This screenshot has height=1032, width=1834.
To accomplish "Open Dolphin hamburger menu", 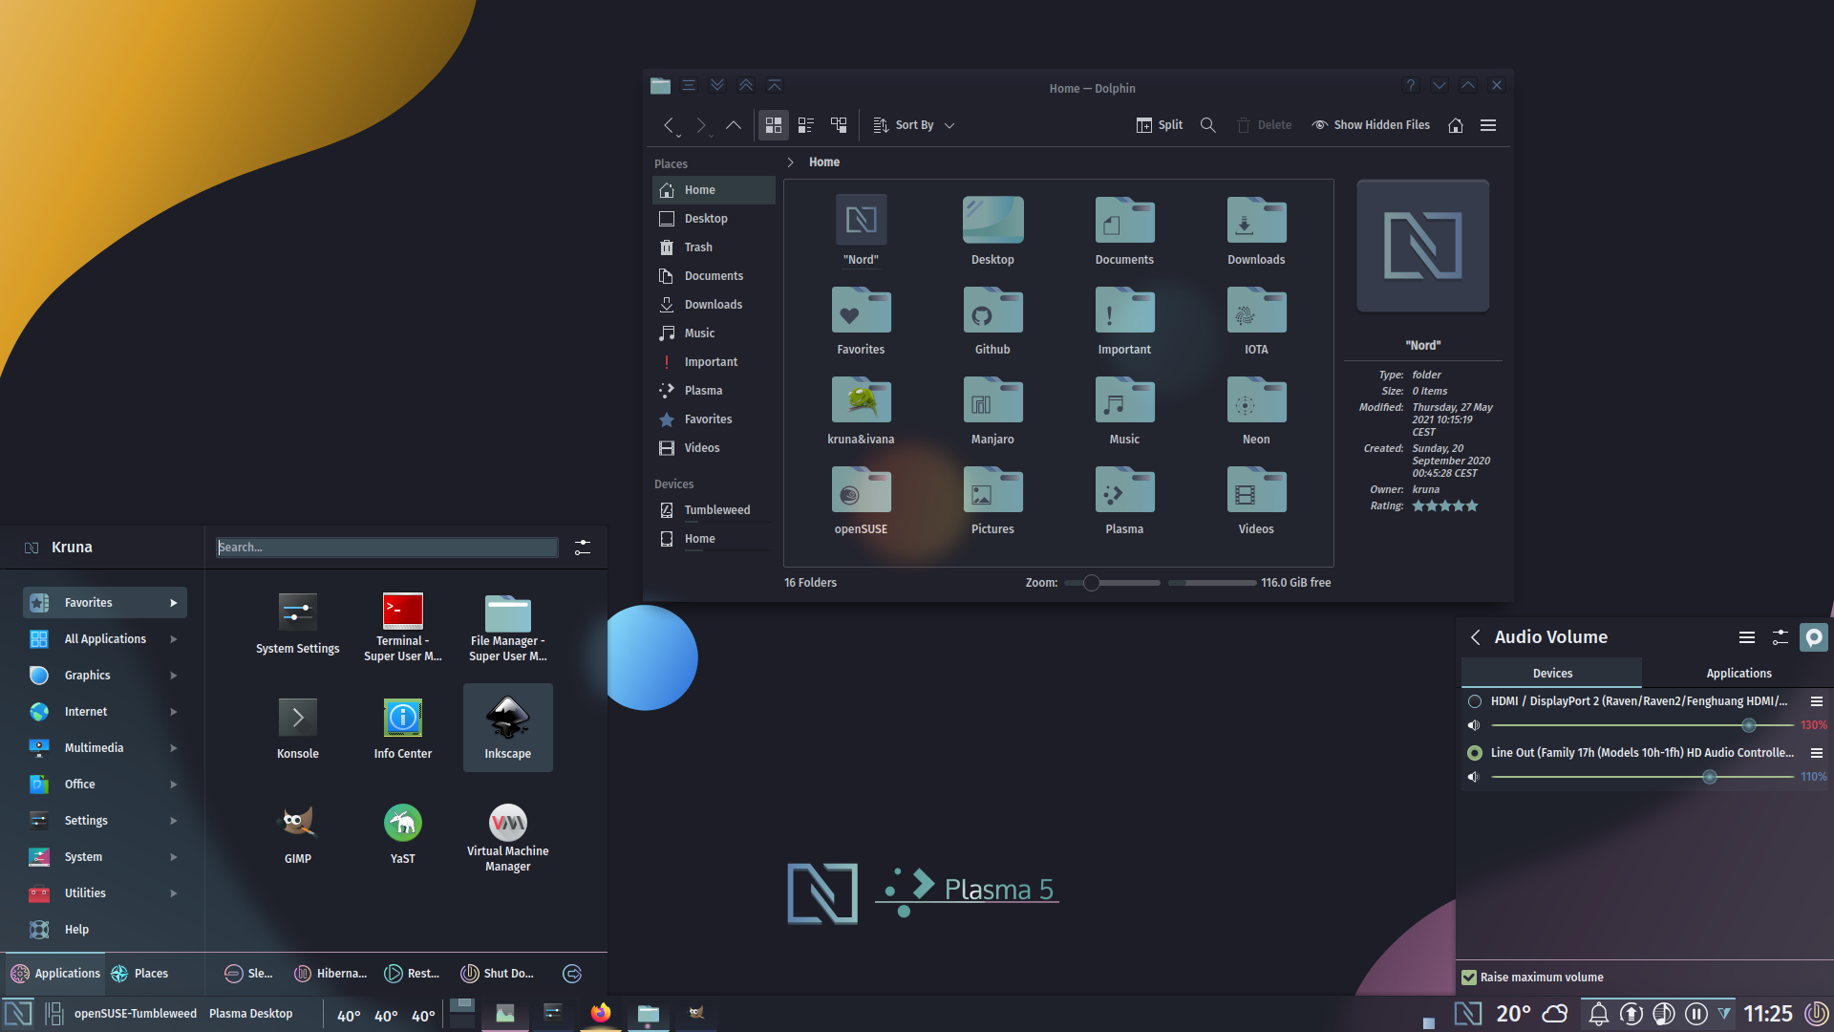I will pos(1488,125).
